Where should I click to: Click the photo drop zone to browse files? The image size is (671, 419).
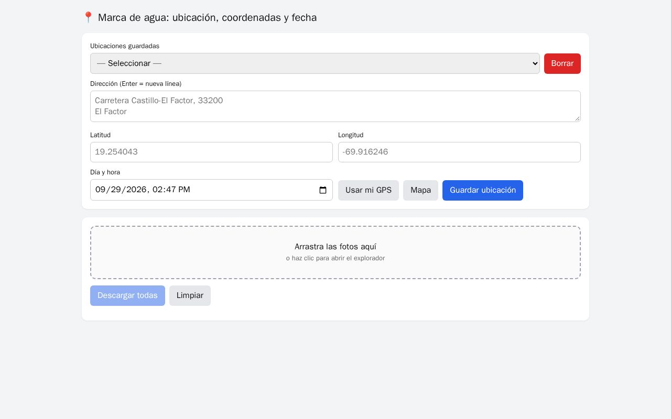(x=335, y=252)
